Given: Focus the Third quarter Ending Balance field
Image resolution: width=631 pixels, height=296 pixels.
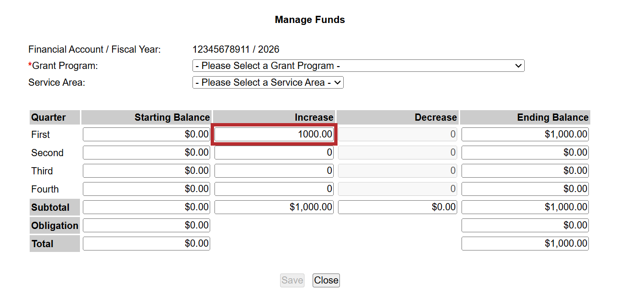Looking at the screenshot, I should click(525, 171).
